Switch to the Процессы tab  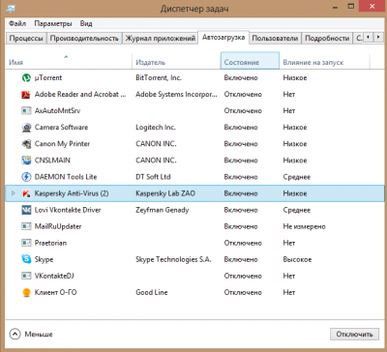tap(26, 38)
